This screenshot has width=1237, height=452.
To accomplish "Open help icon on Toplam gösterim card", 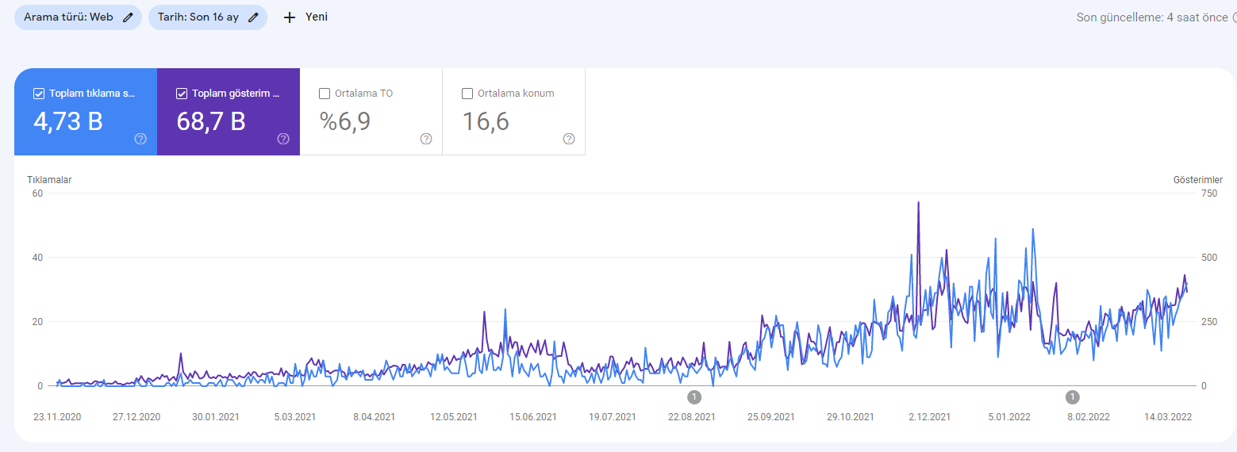I will point(283,139).
